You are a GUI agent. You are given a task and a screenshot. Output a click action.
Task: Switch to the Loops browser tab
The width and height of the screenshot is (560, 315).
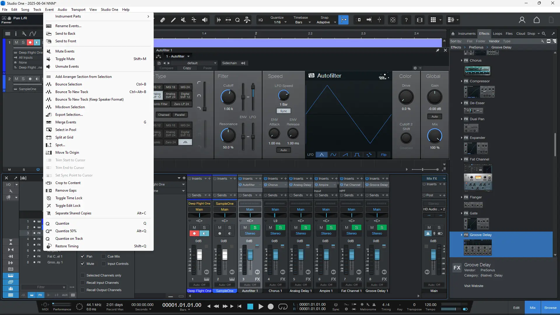[497, 34]
